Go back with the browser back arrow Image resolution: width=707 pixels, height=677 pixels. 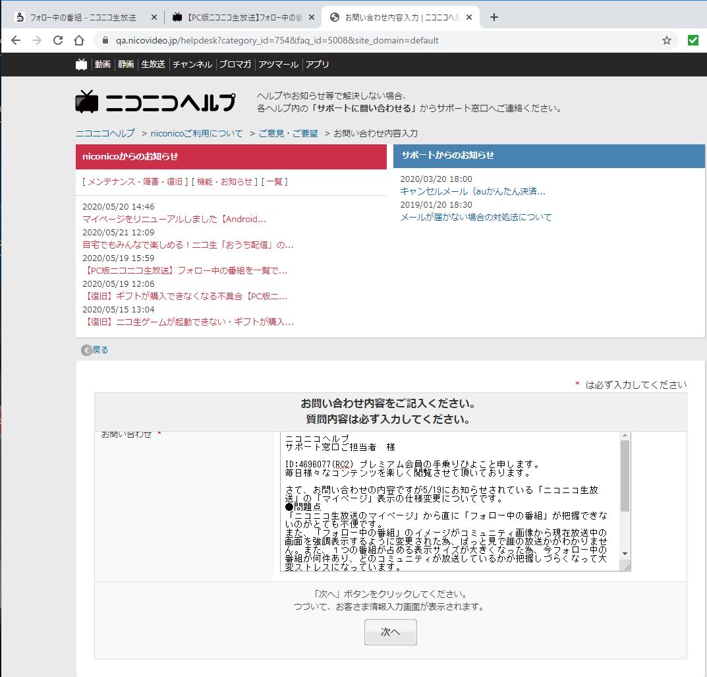pos(16,40)
